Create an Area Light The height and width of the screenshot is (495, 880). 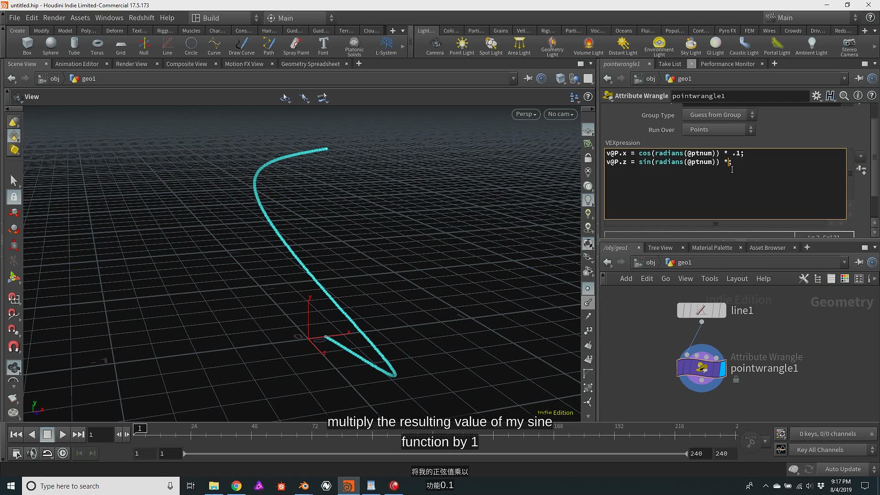pos(519,46)
